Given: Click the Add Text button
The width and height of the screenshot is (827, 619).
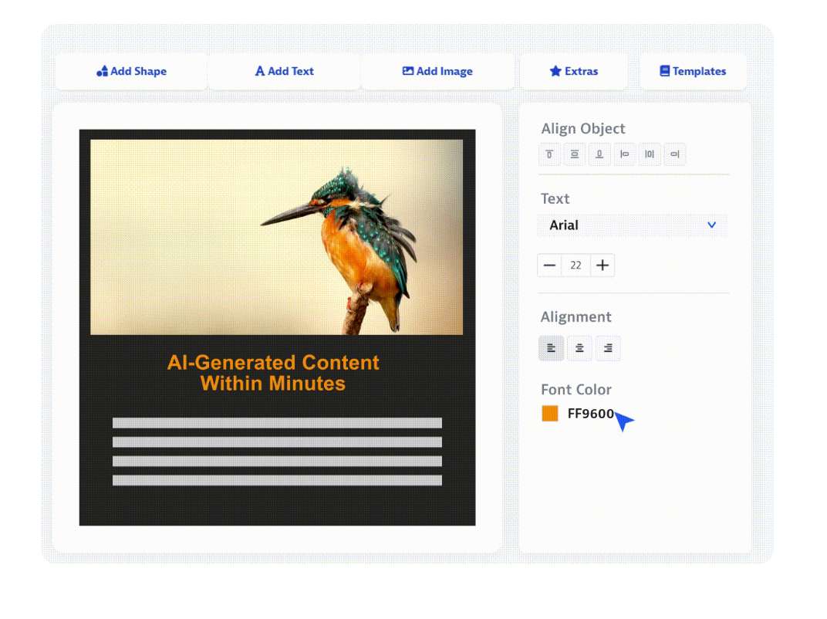Looking at the screenshot, I should coord(284,72).
